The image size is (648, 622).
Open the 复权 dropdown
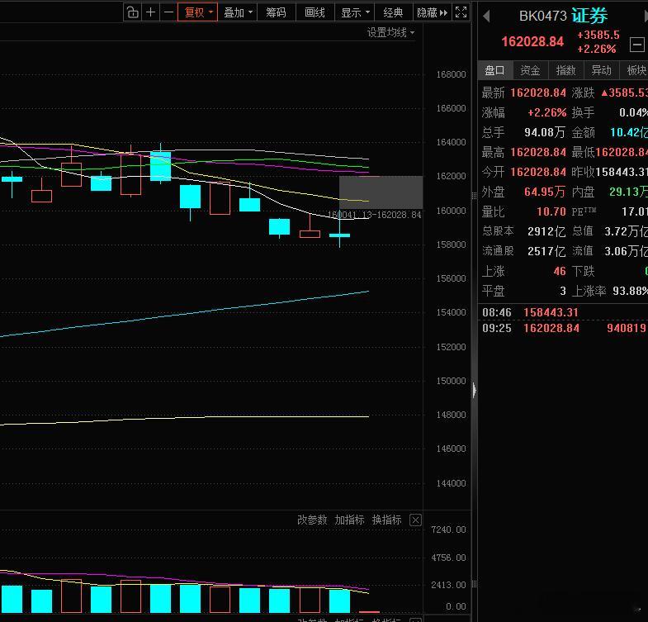click(x=197, y=12)
